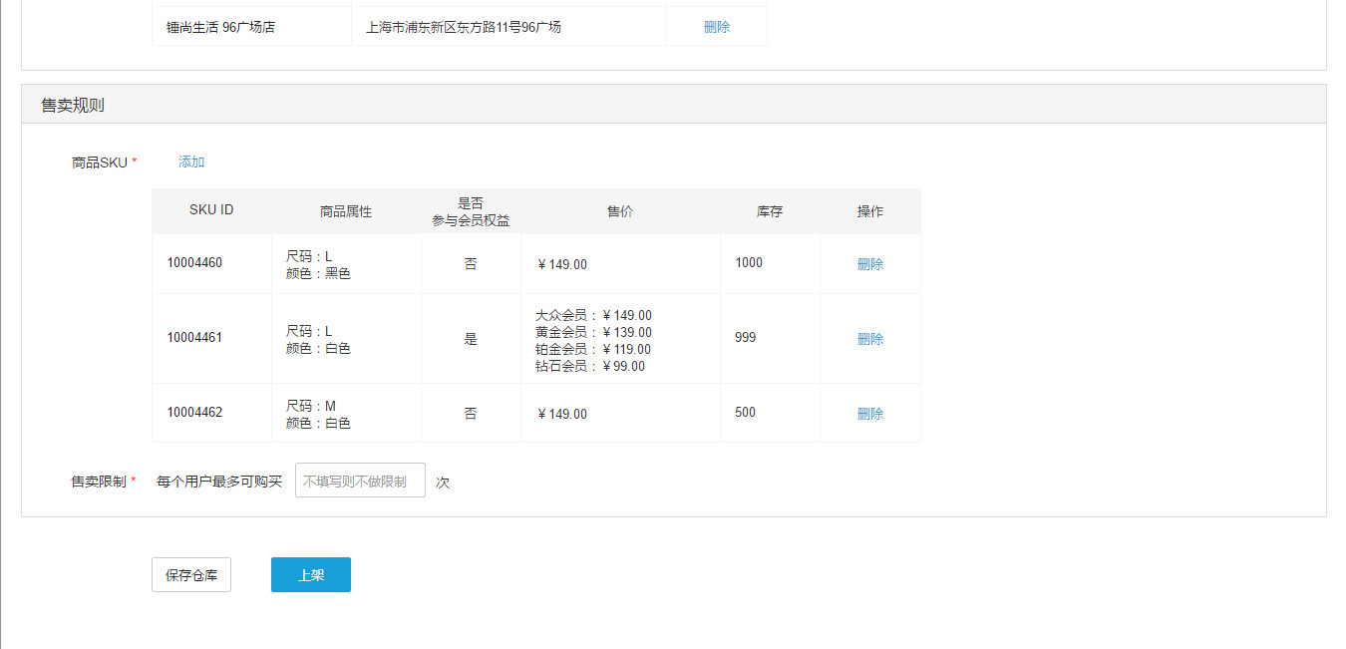Click the purchase limit input field

[359, 480]
